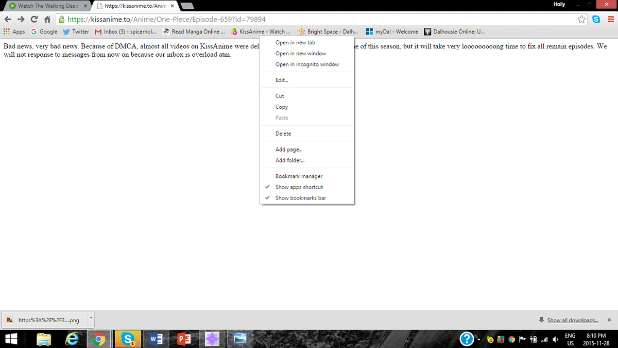
Task: Open the Read Manga Online bookmark
Action: pyautogui.click(x=194, y=31)
